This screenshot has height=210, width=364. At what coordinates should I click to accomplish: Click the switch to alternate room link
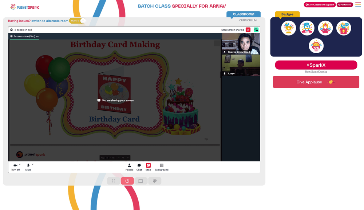[50, 21]
